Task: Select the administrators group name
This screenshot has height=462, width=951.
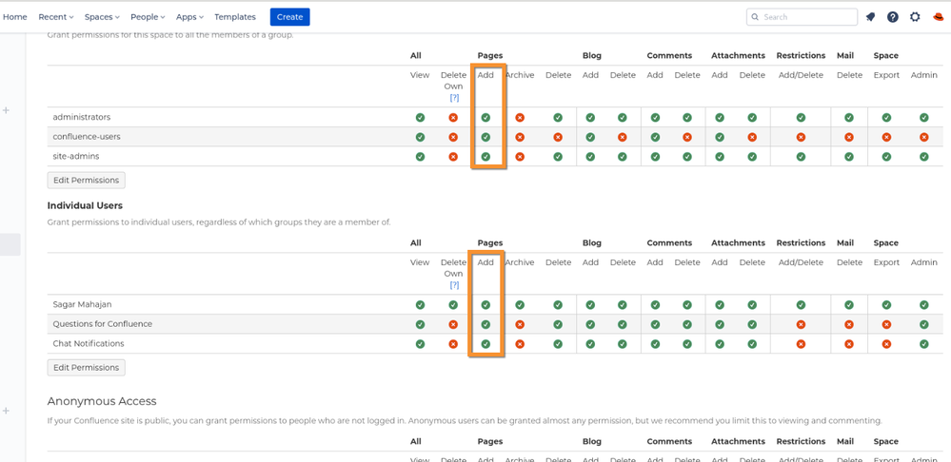Action: (x=82, y=117)
